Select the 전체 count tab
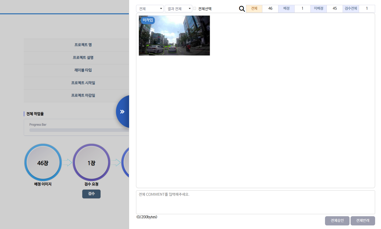The width and height of the screenshot is (381, 229). [x=254, y=9]
